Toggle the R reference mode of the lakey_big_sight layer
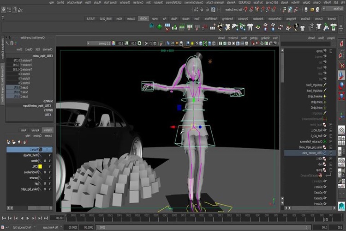Image resolution: width=346 pixels, height=231 pixels. pyautogui.click(x=45, y=189)
